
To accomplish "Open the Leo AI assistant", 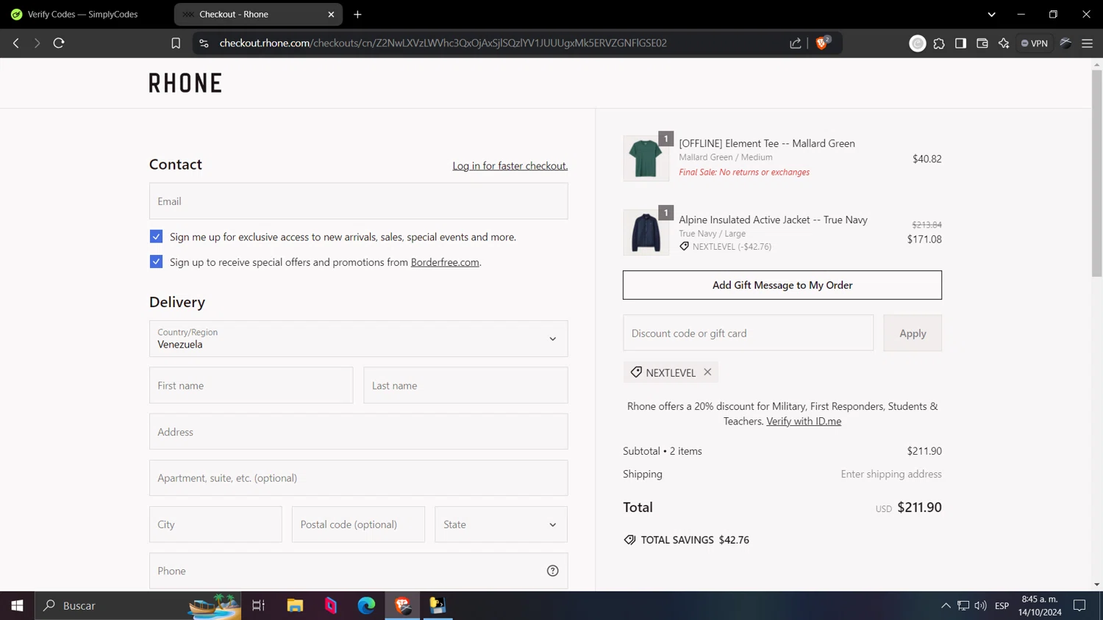I will (1004, 43).
